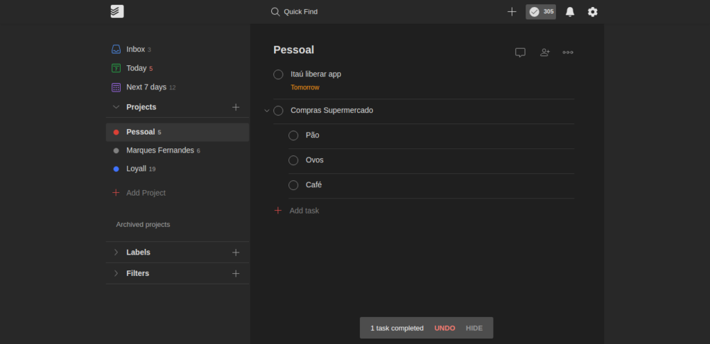710x344 pixels.
Task: Click the quick add task plus icon
Action: (512, 12)
